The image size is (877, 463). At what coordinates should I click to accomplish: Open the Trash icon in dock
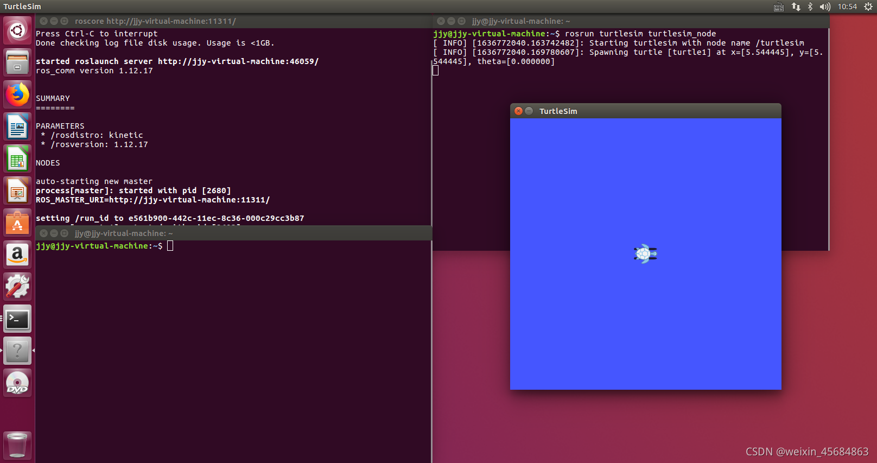click(17, 445)
